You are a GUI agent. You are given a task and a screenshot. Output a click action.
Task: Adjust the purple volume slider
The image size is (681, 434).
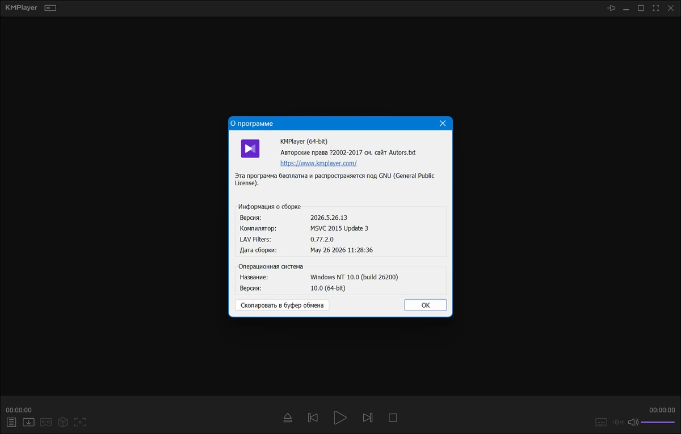(x=658, y=422)
